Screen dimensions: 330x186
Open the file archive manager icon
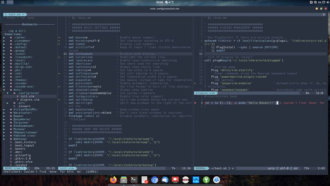123,180
